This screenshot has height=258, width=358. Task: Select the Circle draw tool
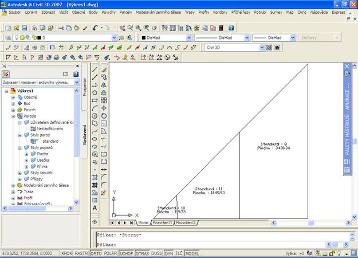[95, 116]
